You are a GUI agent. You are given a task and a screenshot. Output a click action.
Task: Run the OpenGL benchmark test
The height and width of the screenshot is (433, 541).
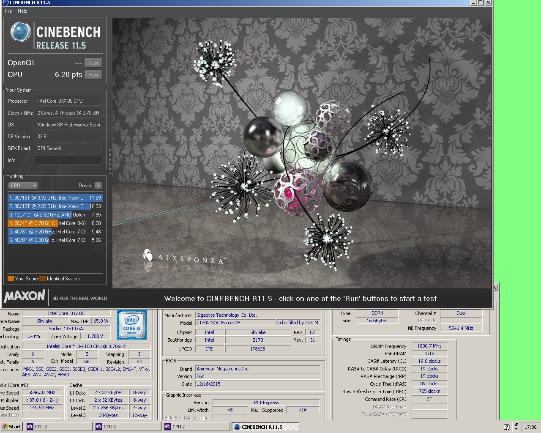pos(93,63)
